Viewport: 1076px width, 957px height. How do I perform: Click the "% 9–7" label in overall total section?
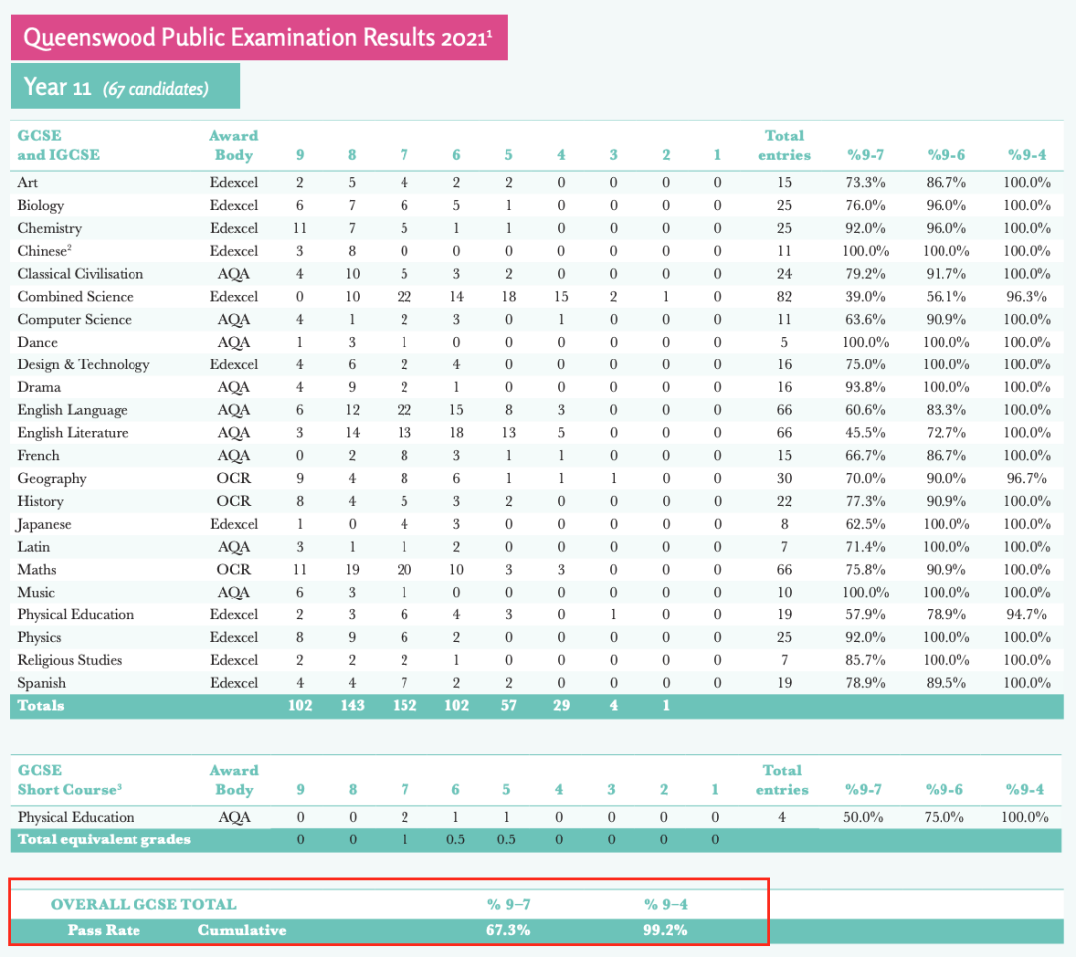[508, 905]
